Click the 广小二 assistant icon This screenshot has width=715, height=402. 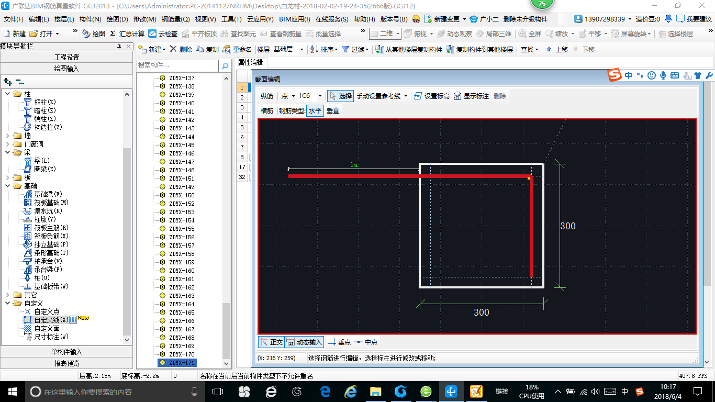pos(474,19)
